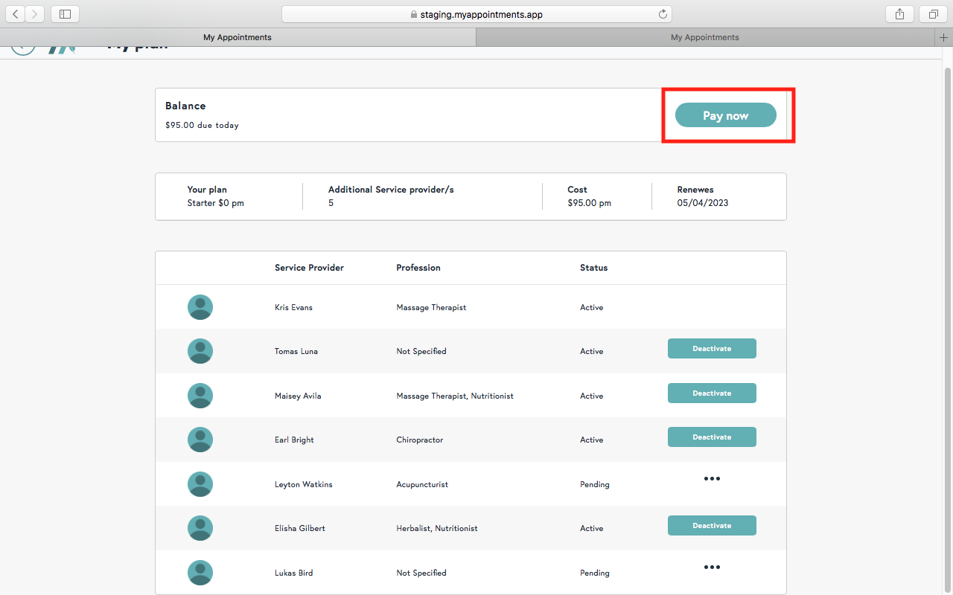Click Safari back navigation arrow
Image resolution: width=953 pixels, height=595 pixels.
click(16, 14)
